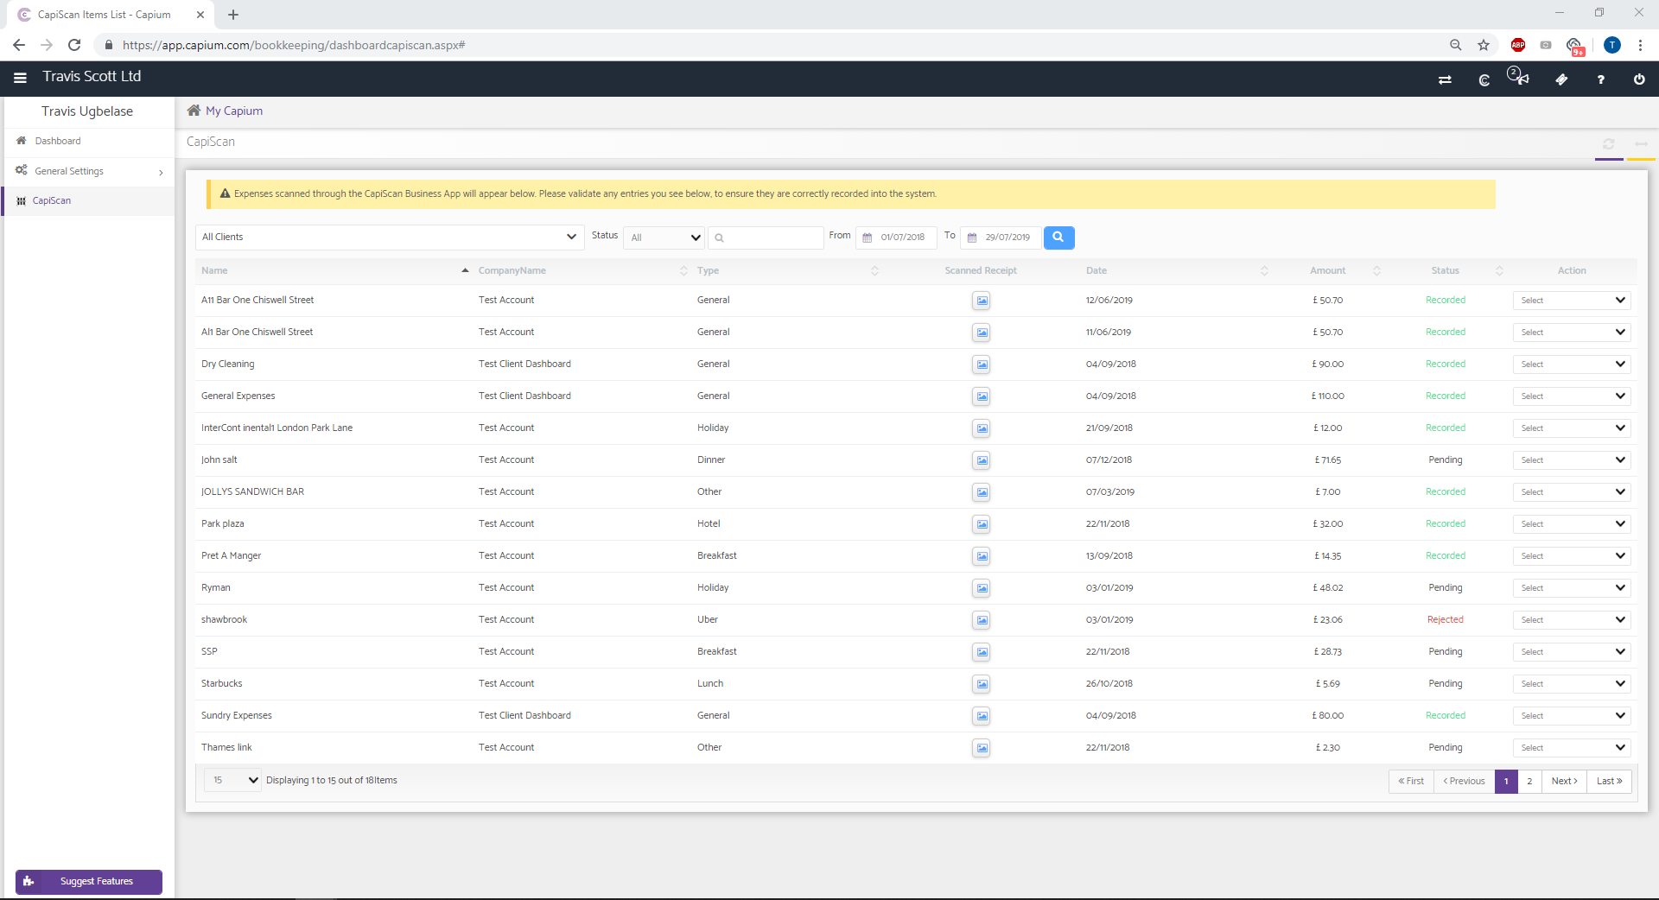The height and width of the screenshot is (900, 1659).
Task: Click the To date field 29/07/2019
Action: 1001,238
